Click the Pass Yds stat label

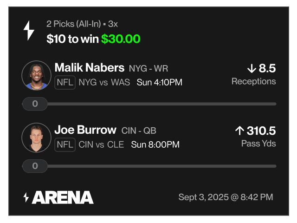click(x=258, y=144)
